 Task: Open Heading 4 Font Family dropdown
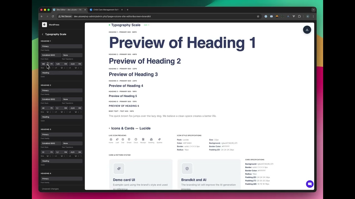[62, 179]
